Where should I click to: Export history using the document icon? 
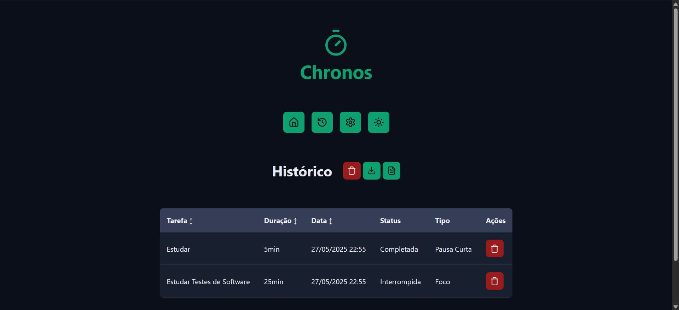pos(391,171)
